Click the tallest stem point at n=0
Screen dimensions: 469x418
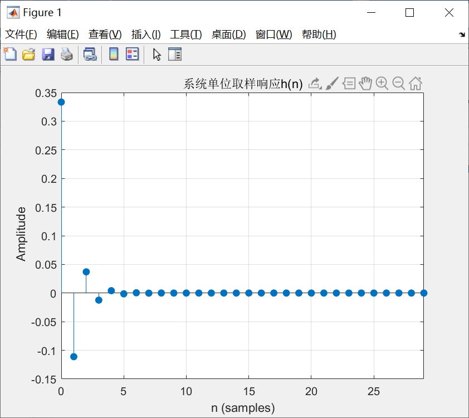click(61, 101)
